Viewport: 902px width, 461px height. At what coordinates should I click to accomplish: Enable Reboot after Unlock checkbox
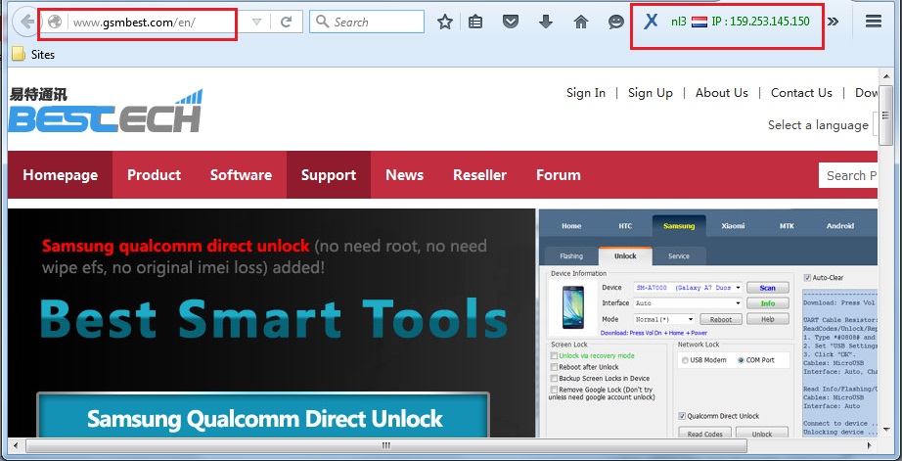(x=554, y=367)
